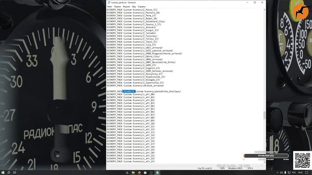Click the donation progress bar overlay
The height and width of the screenshot is (175, 312).
(x=266, y=156)
